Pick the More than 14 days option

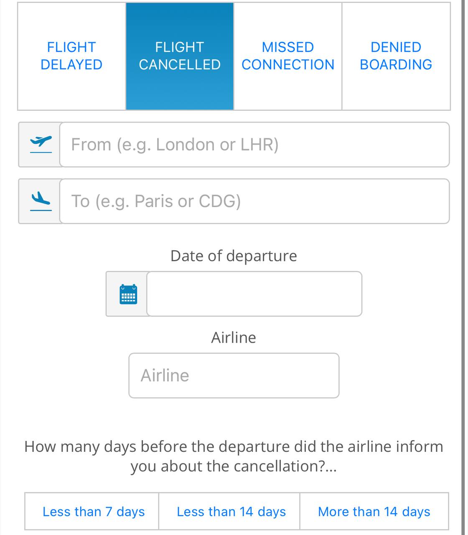pyautogui.click(x=374, y=512)
